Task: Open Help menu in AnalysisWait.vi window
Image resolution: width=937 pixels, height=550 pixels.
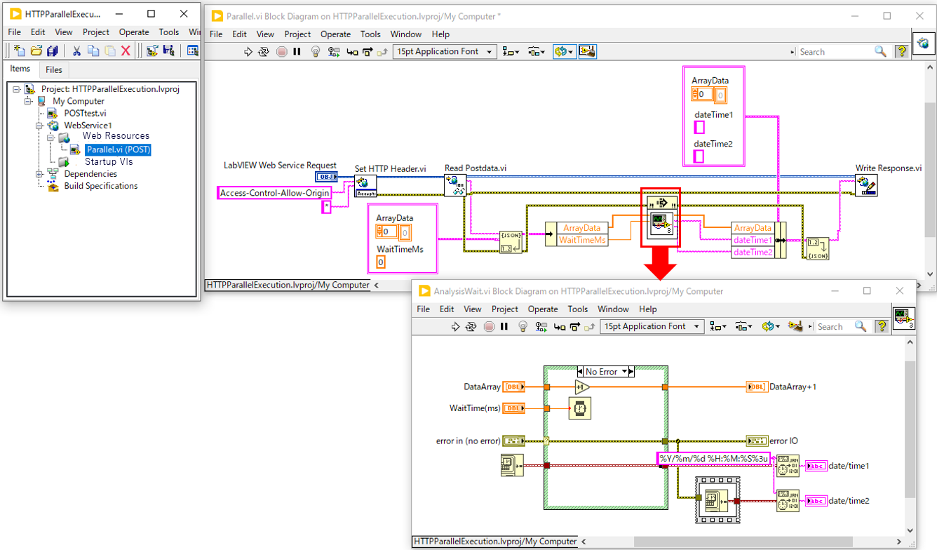Action: pos(648,309)
